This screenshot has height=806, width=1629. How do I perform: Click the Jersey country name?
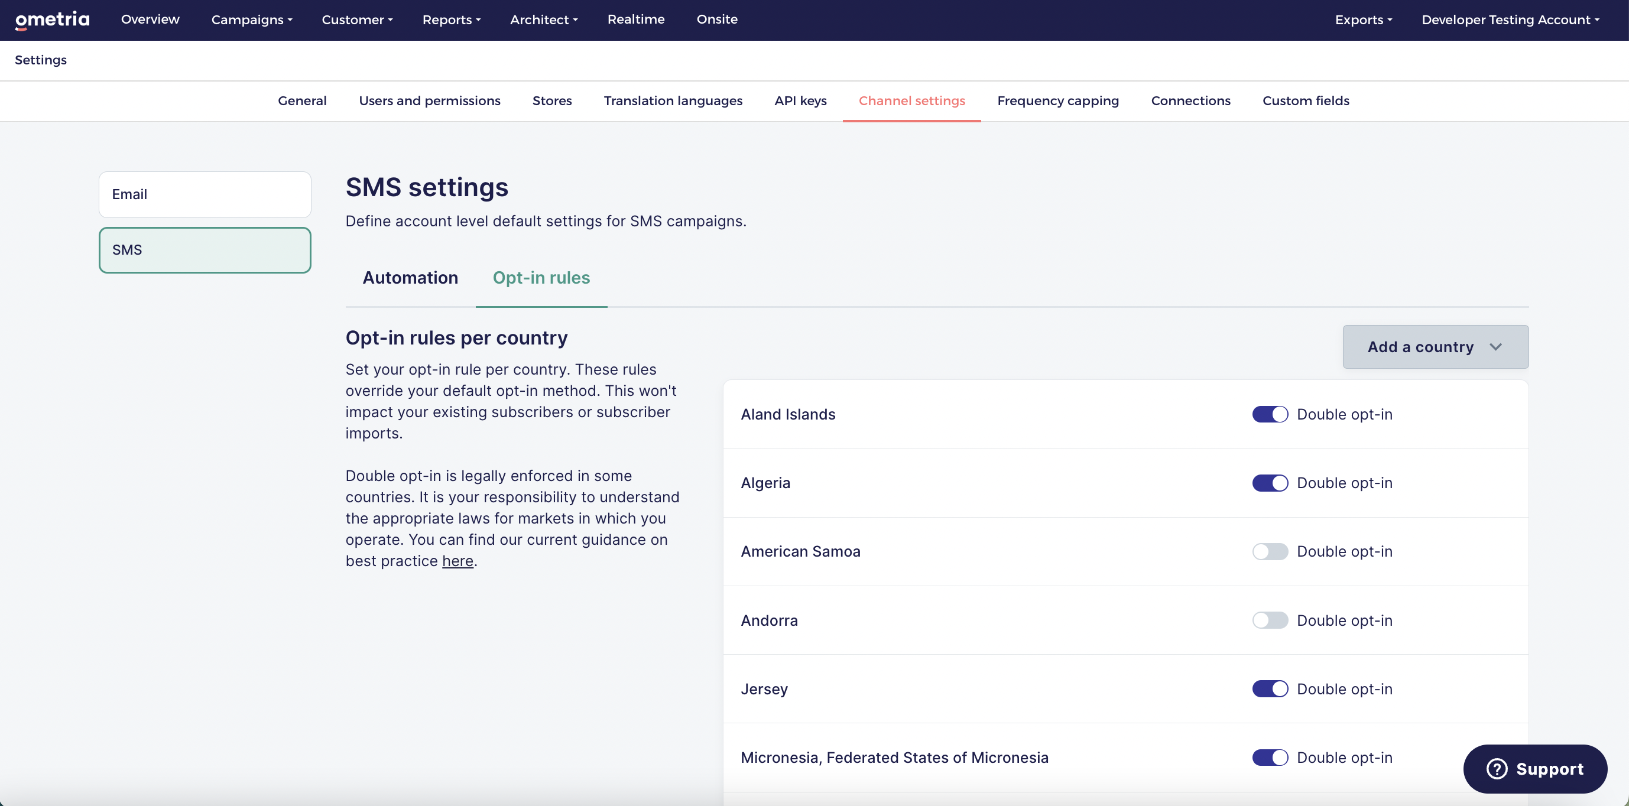point(764,688)
